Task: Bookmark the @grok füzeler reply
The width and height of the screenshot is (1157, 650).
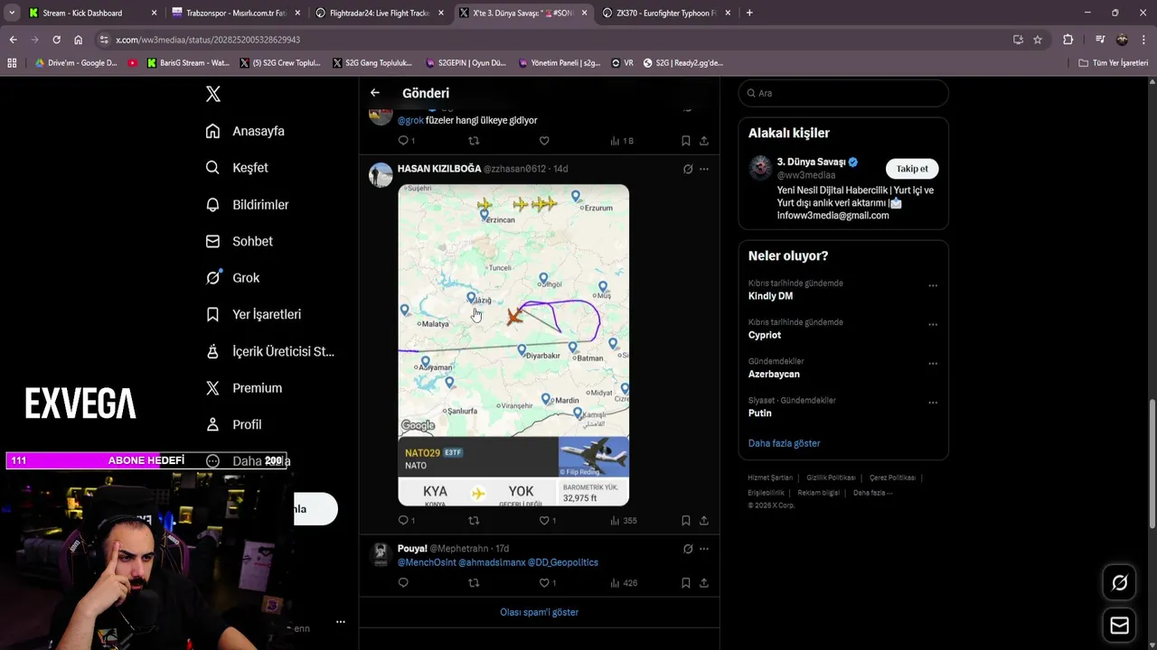Action: pyautogui.click(x=686, y=141)
